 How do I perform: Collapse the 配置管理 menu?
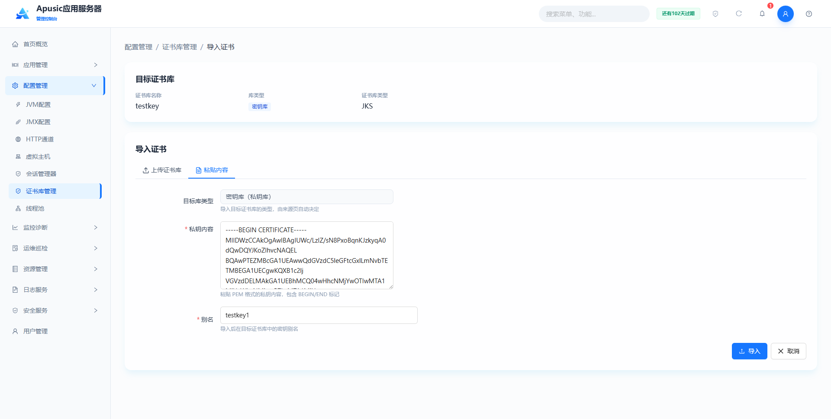click(x=55, y=86)
